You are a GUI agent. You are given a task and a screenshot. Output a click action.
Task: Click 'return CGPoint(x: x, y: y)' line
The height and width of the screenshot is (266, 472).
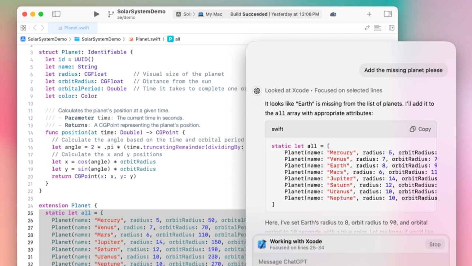pyautogui.click(x=94, y=176)
